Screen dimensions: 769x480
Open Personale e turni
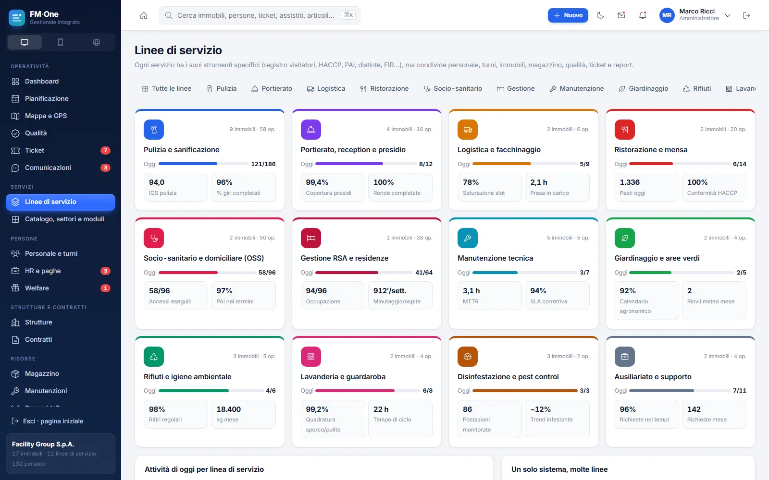[61, 253]
